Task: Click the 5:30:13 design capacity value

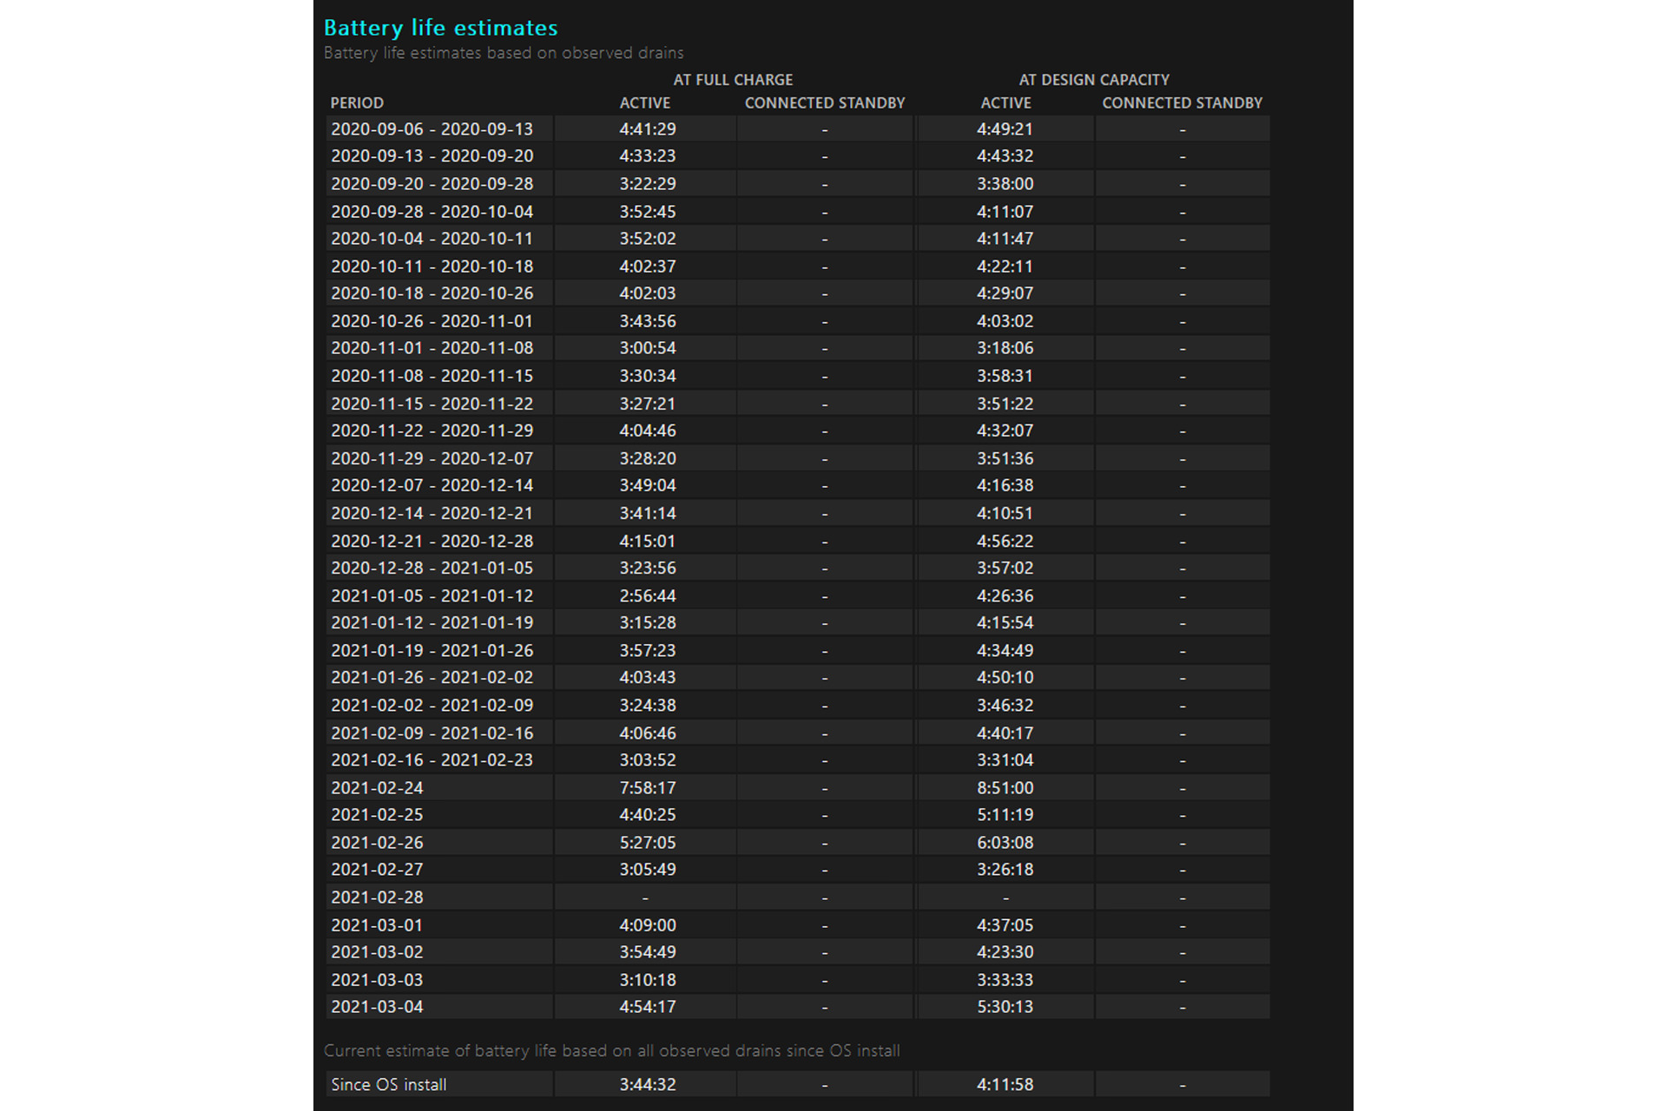Action: click(x=1005, y=1007)
